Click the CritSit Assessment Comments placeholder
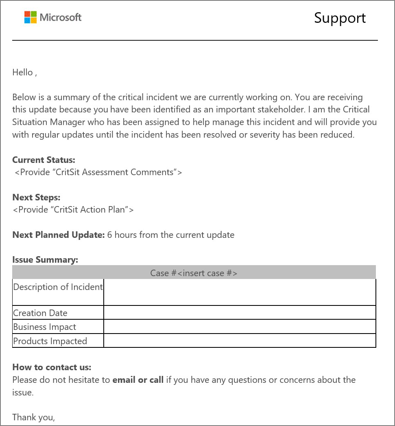Viewport: 395px width, 426px height. point(98,172)
